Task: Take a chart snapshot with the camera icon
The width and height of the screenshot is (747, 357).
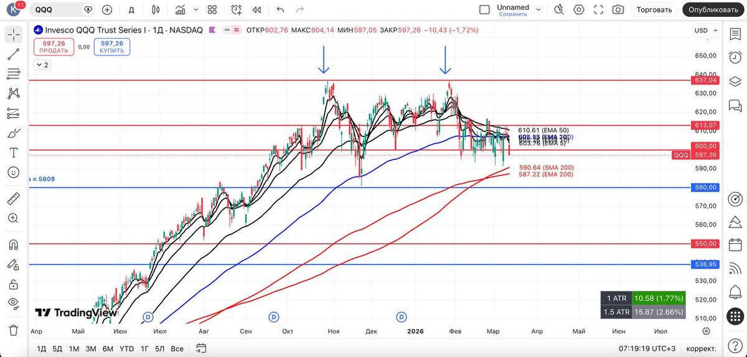Action: 618,9
